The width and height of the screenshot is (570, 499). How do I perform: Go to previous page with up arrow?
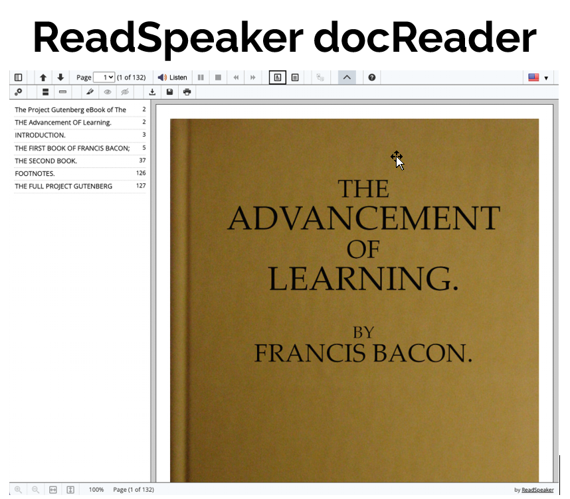tap(43, 78)
